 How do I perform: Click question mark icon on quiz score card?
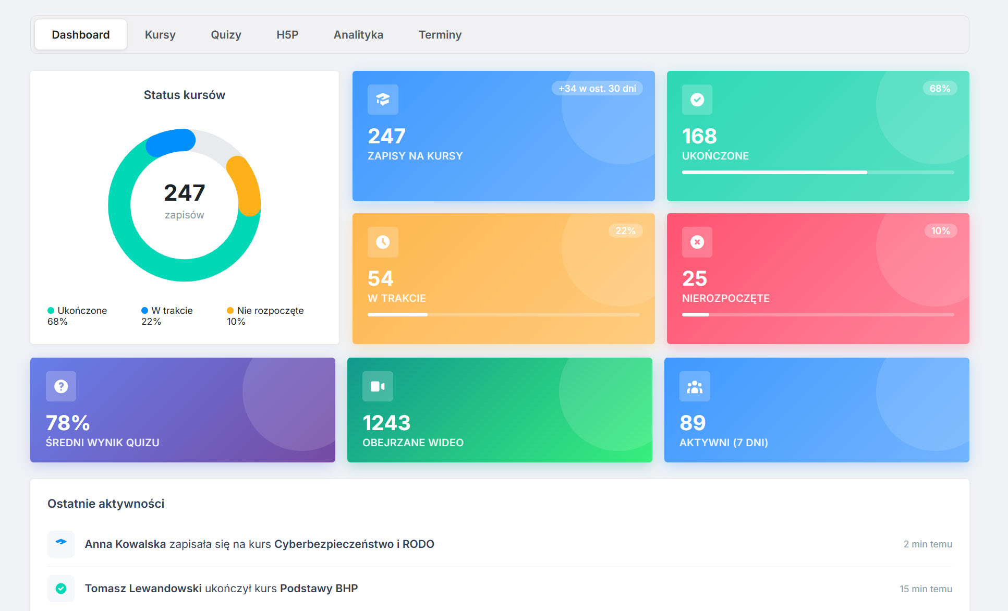point(61,386)
